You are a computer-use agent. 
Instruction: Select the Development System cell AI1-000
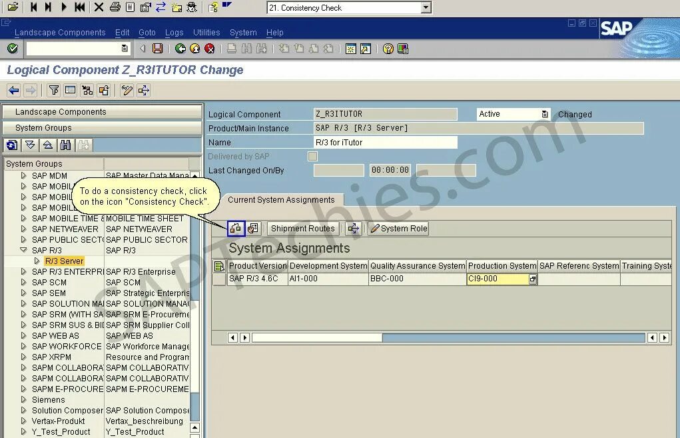click(x=328, y=279)
